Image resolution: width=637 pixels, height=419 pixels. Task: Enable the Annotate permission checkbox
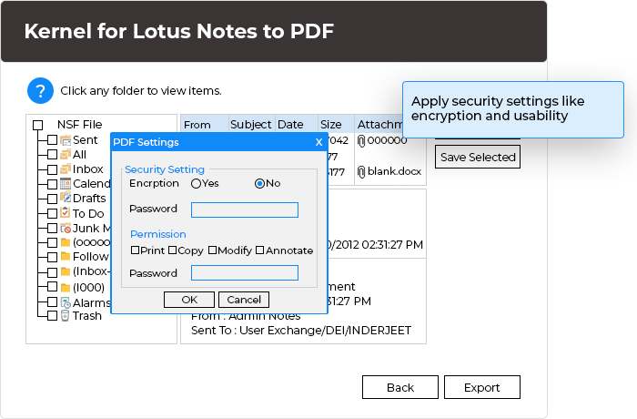[260, 250]
